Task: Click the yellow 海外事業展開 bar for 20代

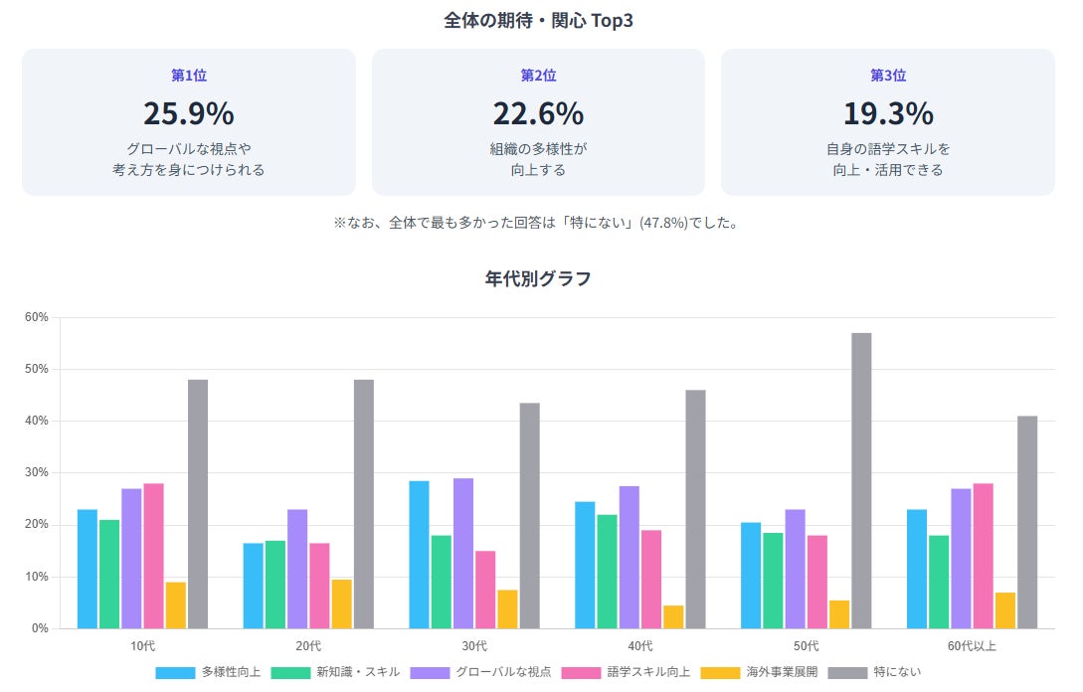Action: (x=341, y=603)
